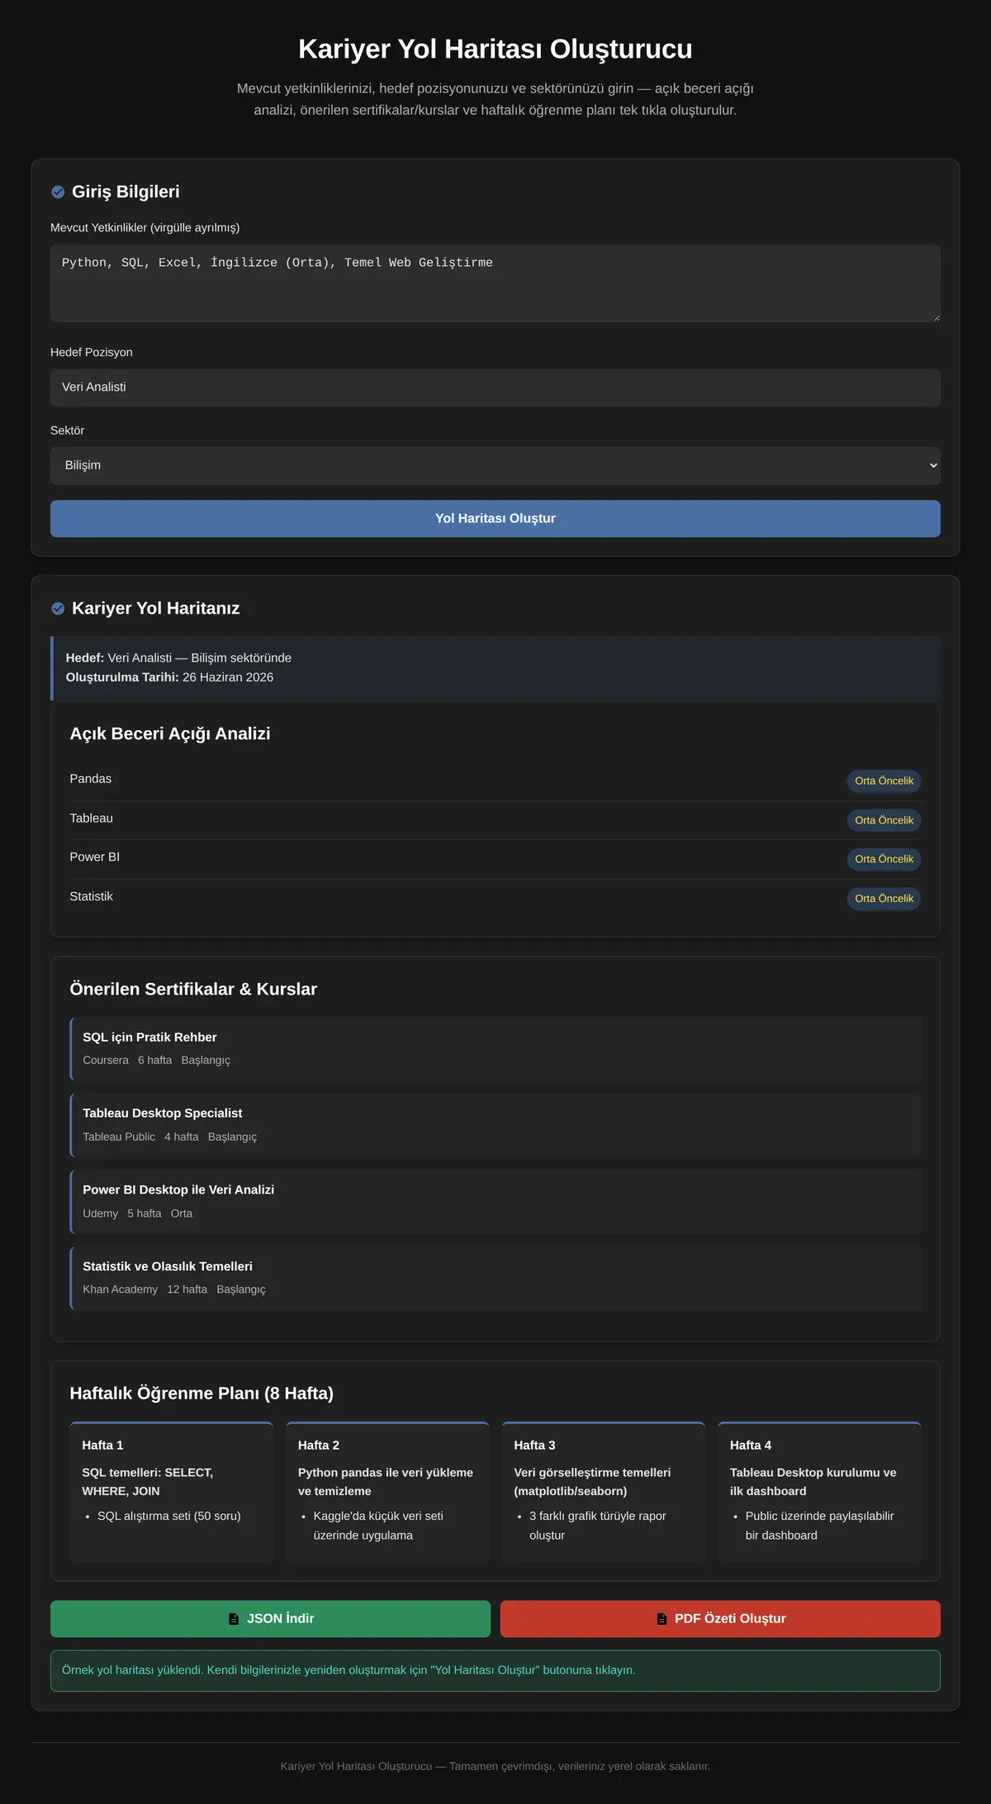Click the Hedef Pozisyon field with Veri Analisti
This screenshot has width=991, height=1804.
pos(495,387)
